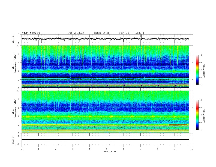
Task: Click the date 'Feb. 25, 2023'
Action: pos(76,33)
